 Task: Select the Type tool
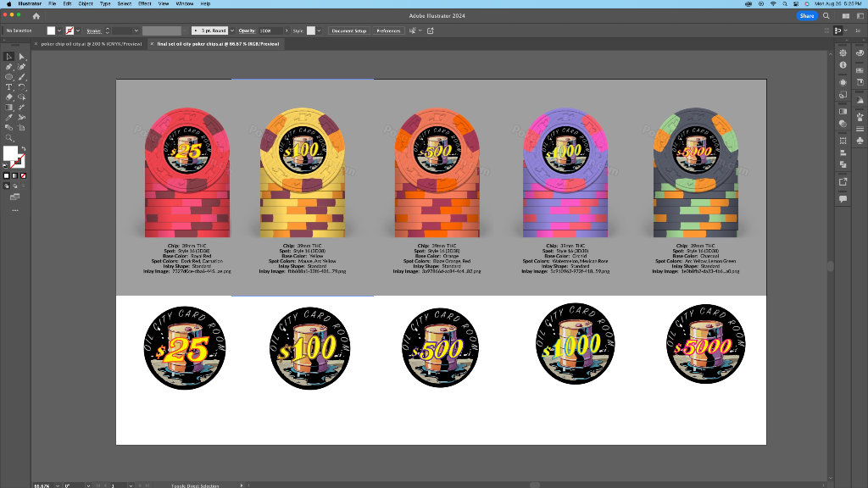pyautogui.click(x=9, y=86)
